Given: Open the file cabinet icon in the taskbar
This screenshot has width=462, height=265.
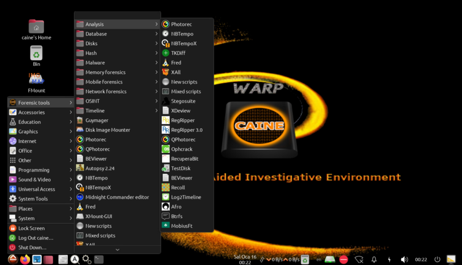Looking at the screenshot, I should [x=63, y=260].
